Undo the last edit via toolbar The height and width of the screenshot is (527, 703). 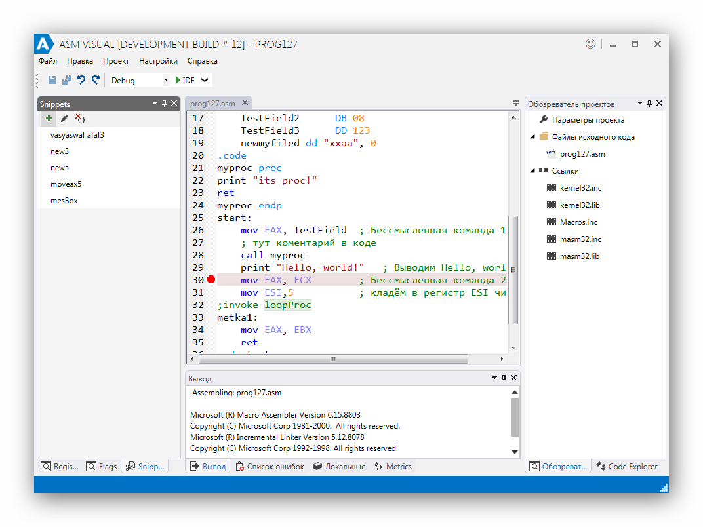point(81,80)
